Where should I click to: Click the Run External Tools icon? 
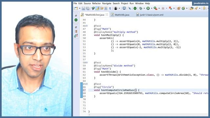pyautogui.click(x=171, y=9)
